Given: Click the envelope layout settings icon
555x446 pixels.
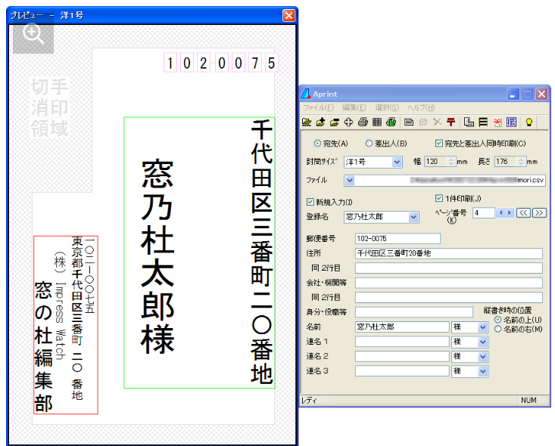Looking at the screenshot, I should (469, 122).
